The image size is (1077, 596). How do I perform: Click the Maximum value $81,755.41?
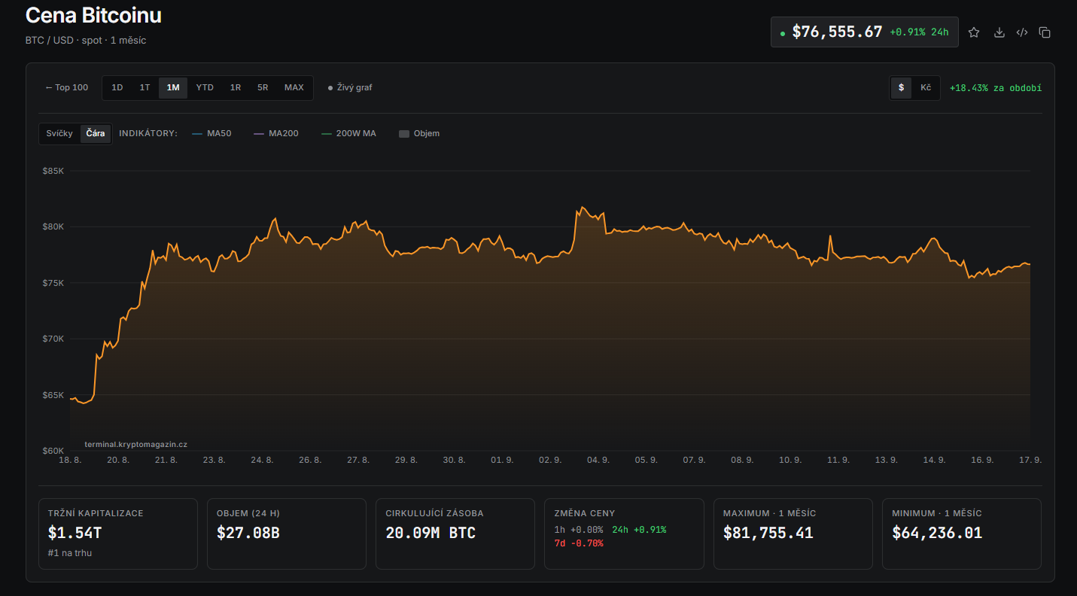pyautogui.click(x=768, y=533)
